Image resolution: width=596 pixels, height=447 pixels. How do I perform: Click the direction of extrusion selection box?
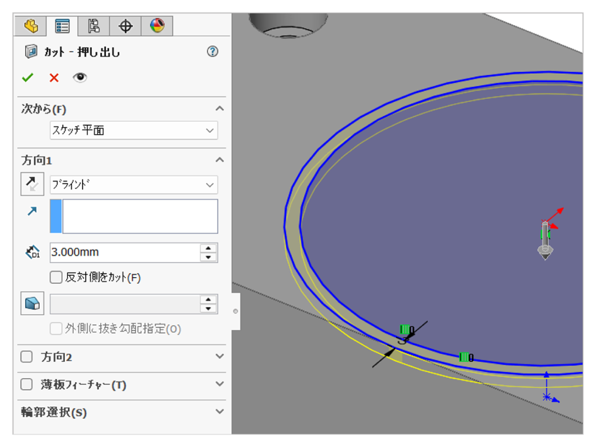[139, 217]
